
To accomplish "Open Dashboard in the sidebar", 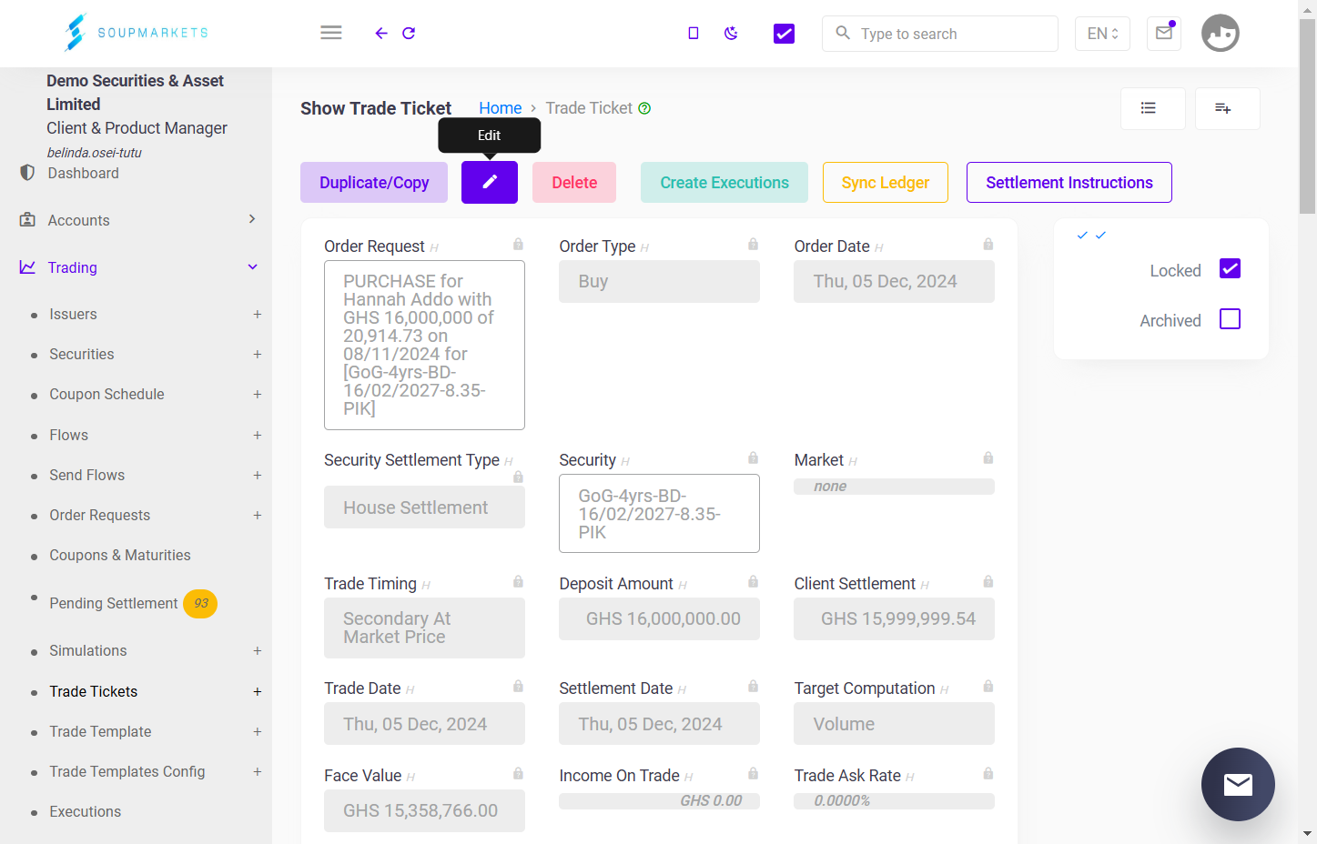I will click(x=83, y=173).
